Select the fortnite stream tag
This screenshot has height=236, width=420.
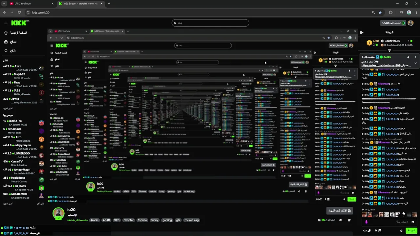click(142, 220)
